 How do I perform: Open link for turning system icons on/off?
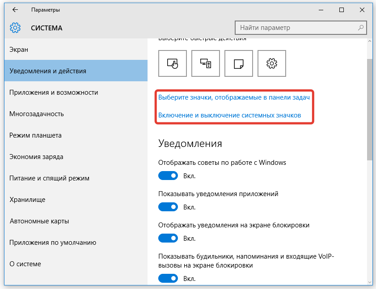click(229, 115)
